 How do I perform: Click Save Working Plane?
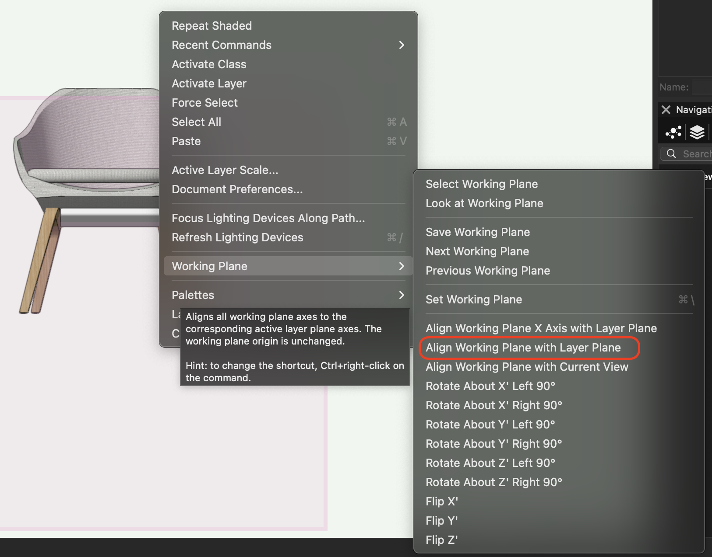[x=478, y=232]
